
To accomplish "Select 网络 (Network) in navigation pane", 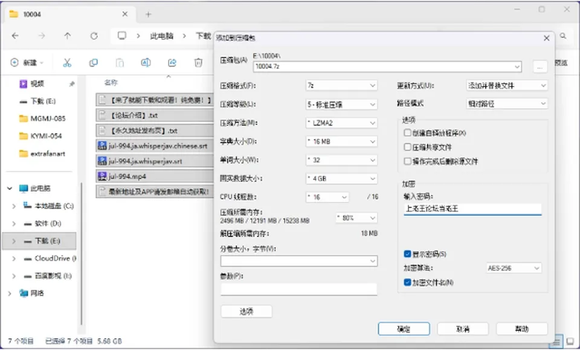I will [37, 293].
